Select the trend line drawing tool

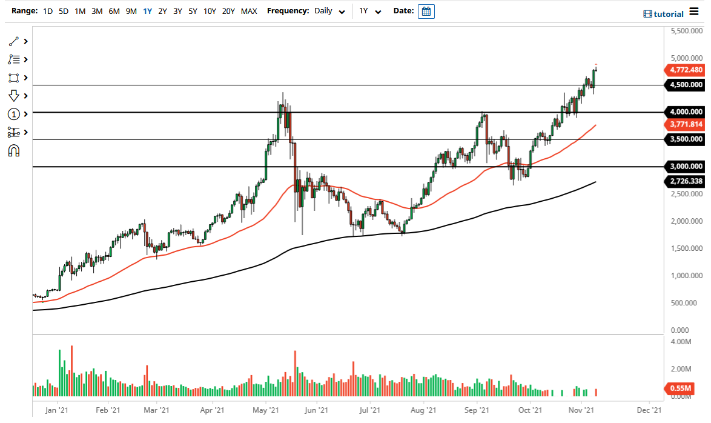click(12, 41)
